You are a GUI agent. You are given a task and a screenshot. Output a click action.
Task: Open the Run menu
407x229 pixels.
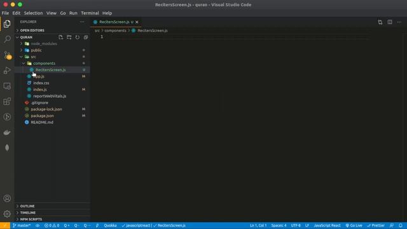73,13
